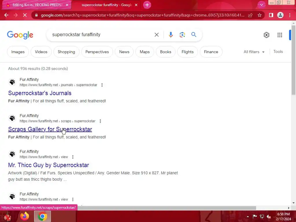Click the horizontal scrollbar right arrow
Image resolution: width=296 pixels, height=222 pixels.
pos(288,208)
